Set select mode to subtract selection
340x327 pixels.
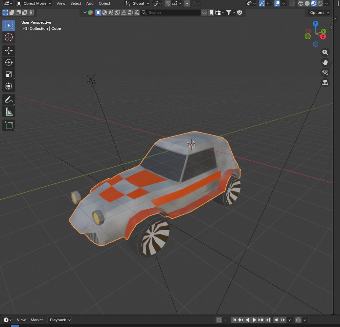18,13
